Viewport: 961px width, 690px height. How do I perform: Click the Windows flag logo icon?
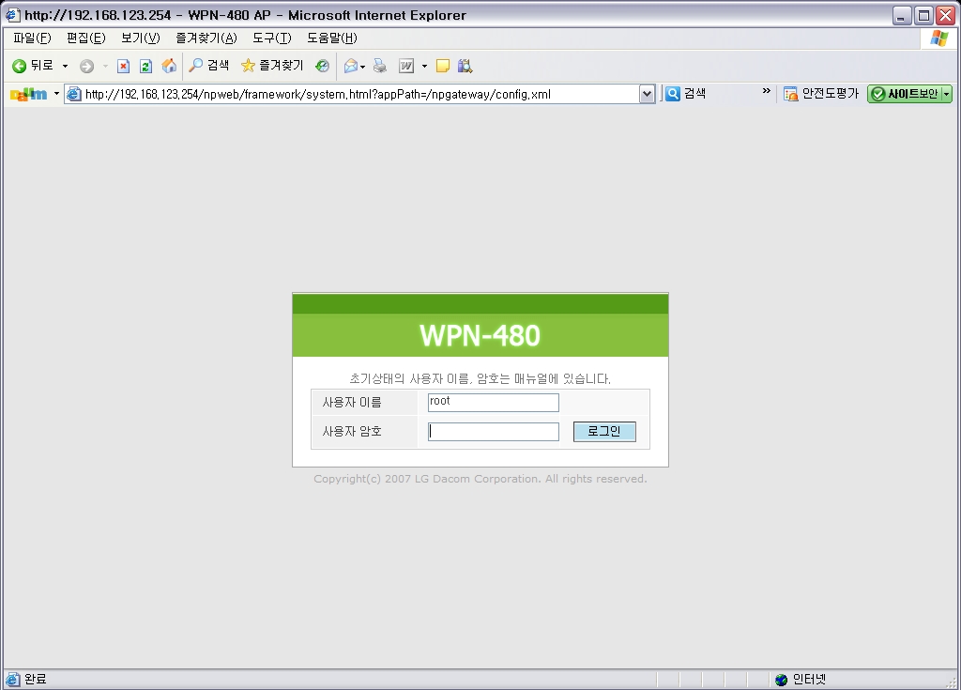(938, 38)
